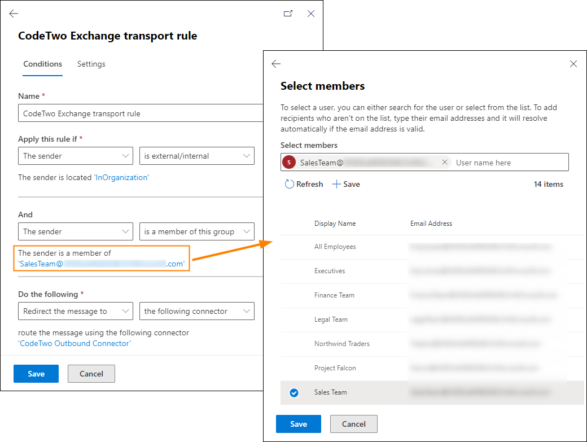Expand 'is a member of this group' dropdown
The height and width of the screenshot is (442, 587).
point(196,231)
